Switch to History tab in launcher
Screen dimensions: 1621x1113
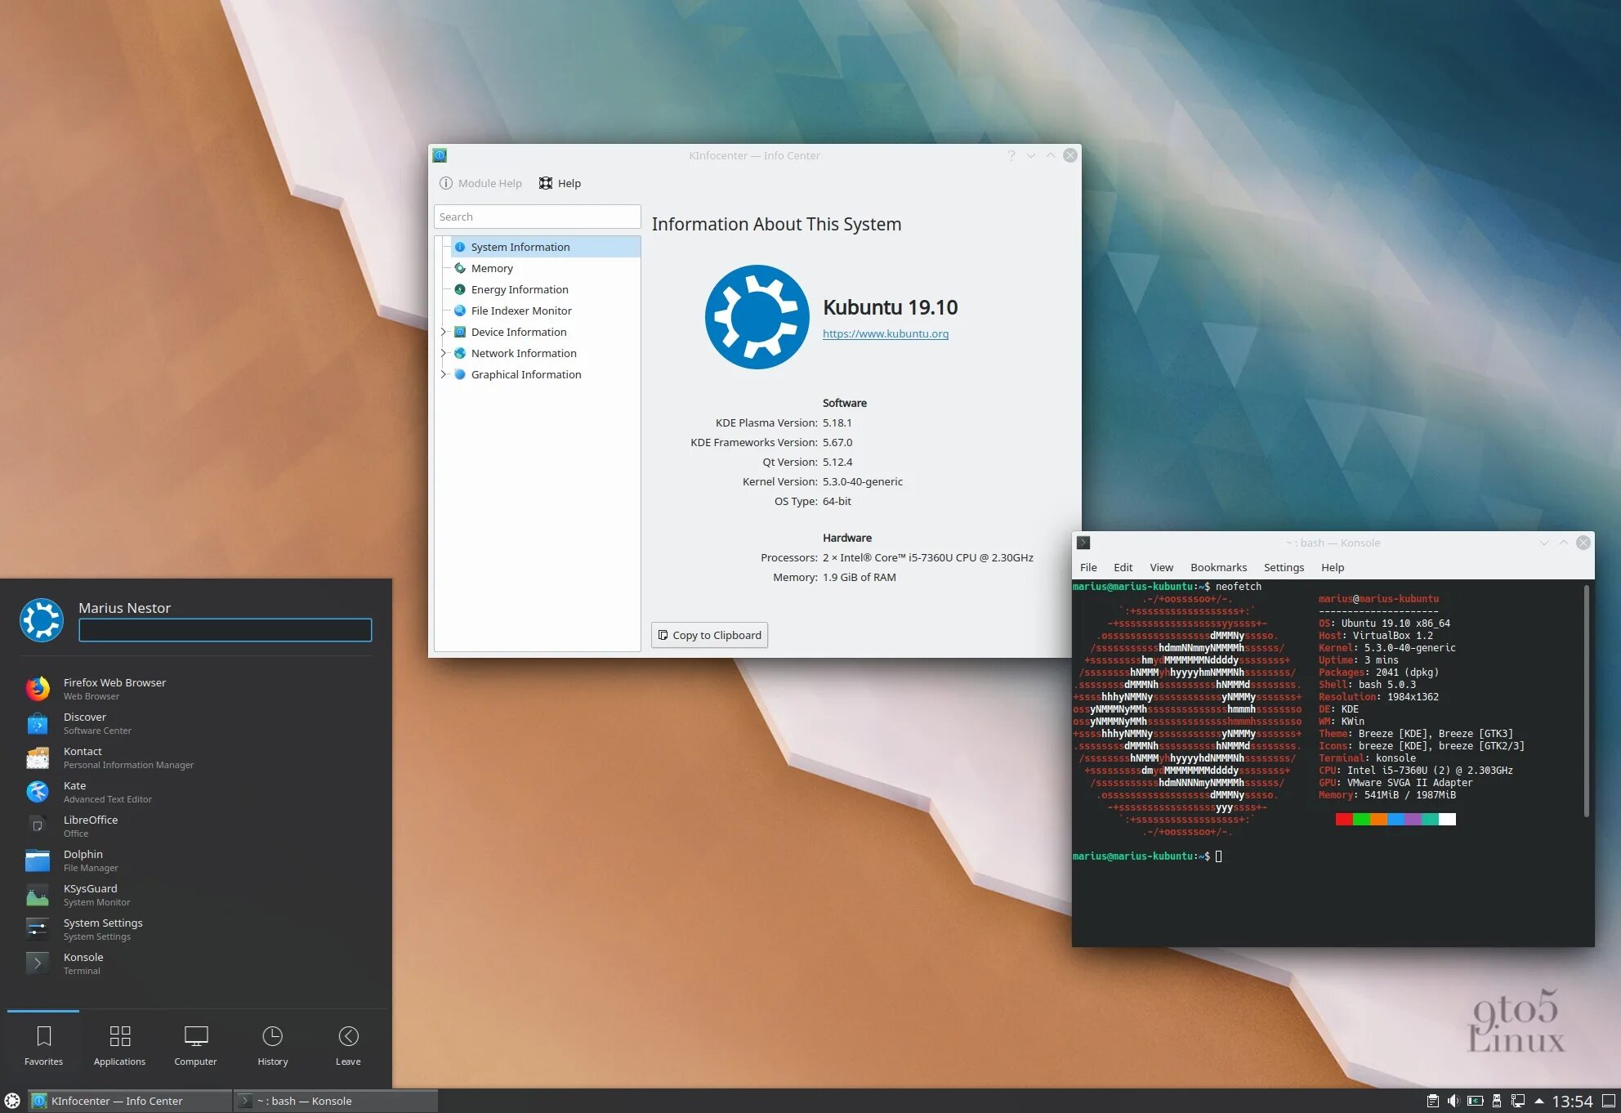tap(272, 1046)
